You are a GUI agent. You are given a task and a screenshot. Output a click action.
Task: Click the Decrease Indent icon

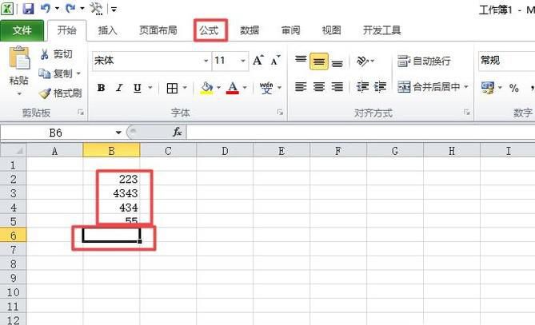(362, 88)
